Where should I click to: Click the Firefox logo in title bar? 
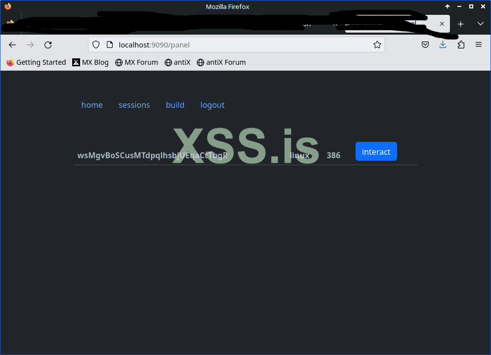[8, 6]
